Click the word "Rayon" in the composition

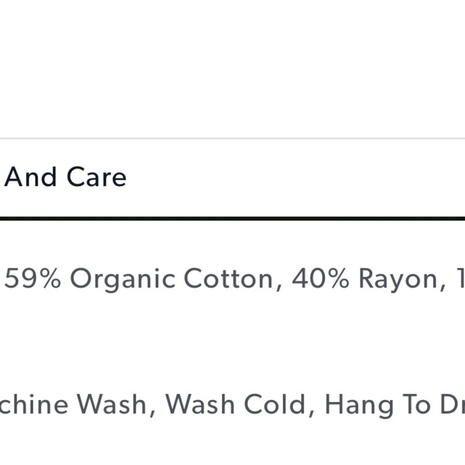tap(398, 279)
